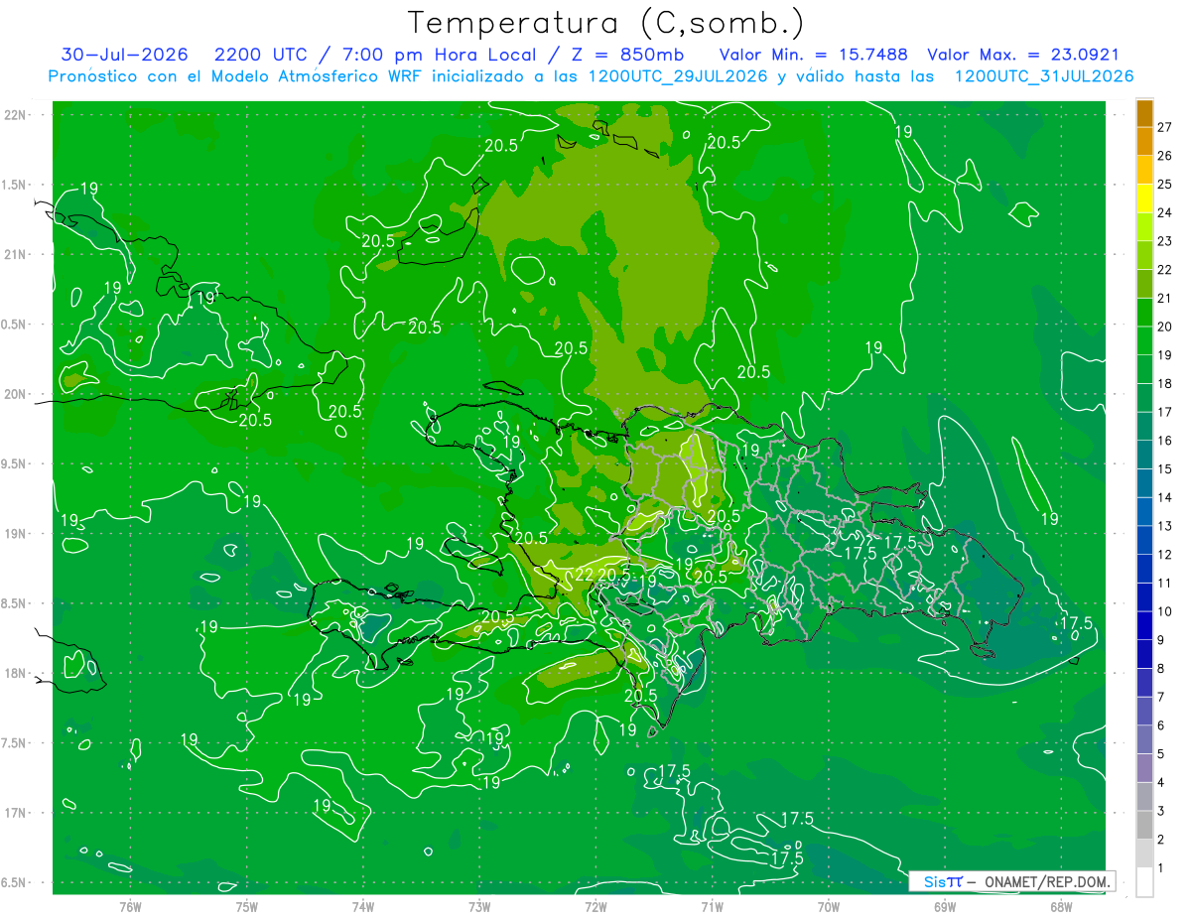Click the '6.5N' latitude axis label

click(14, 882)
